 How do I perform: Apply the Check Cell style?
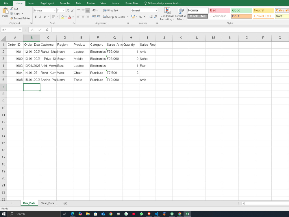click(x=198, y=16)
